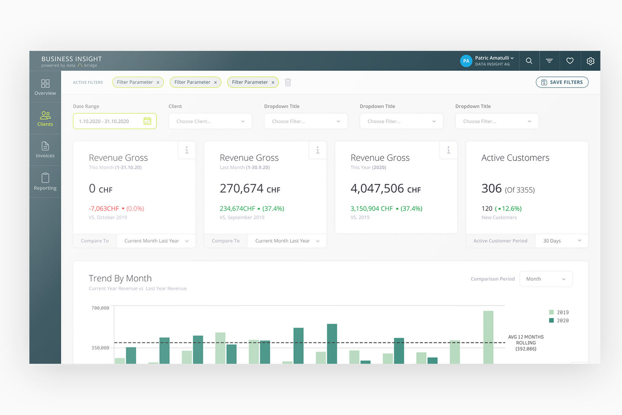Open the Choose Client dropdown

(x=210, y=121)
